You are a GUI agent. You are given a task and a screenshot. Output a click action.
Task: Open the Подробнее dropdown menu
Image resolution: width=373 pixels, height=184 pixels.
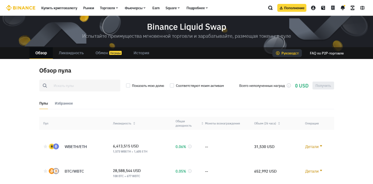pyautogui.click(x=197, y=8)
